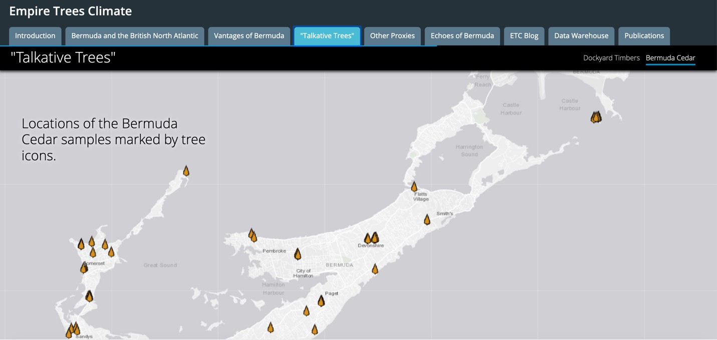The width and height of the screenshot is (717, 340).
Task: Click tree cluster east of Castle Harbour
Action: (x=596, y=117)
